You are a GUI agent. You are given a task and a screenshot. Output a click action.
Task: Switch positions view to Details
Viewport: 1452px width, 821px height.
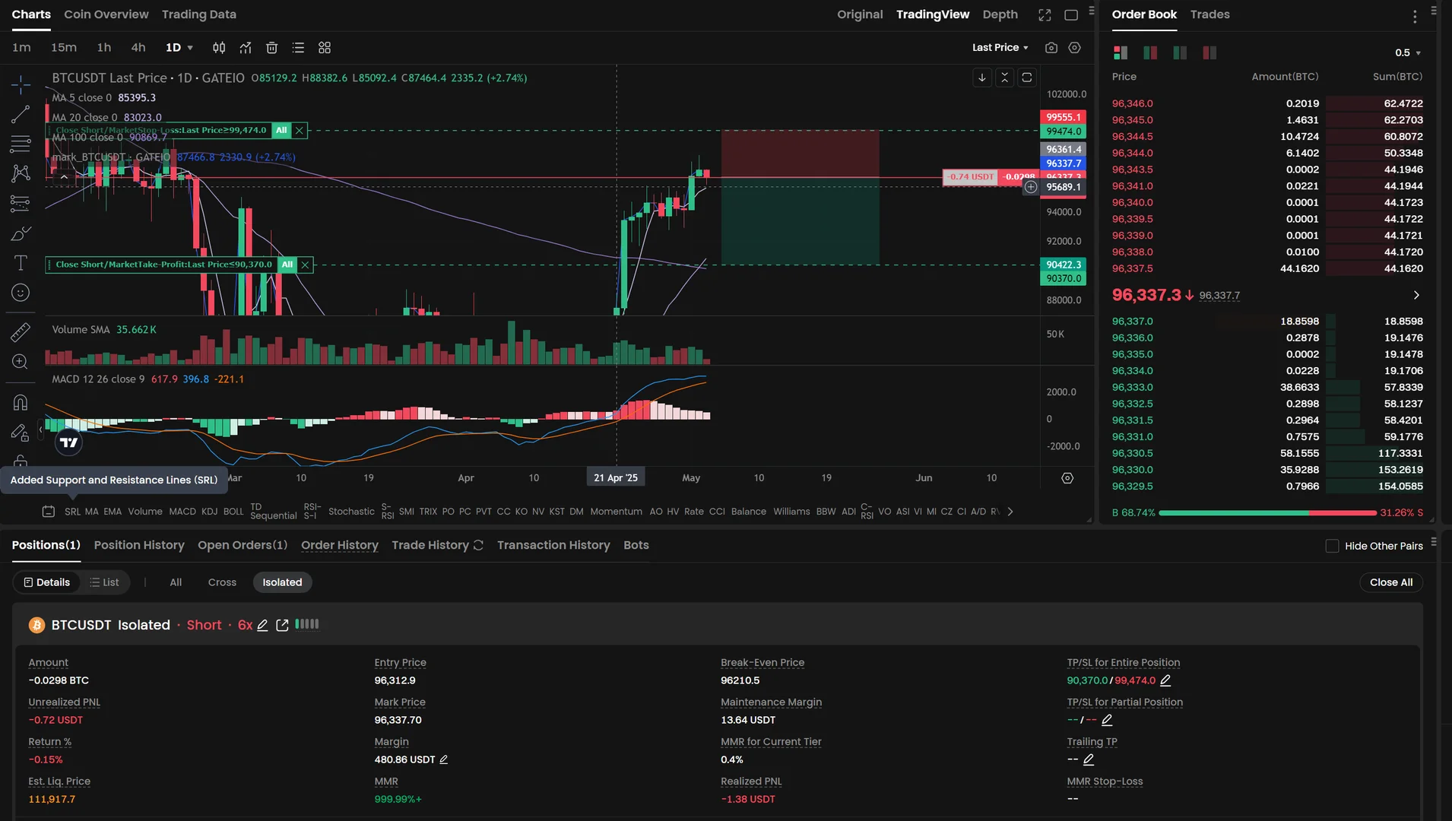pyautogui.click(x=47, y=583)
